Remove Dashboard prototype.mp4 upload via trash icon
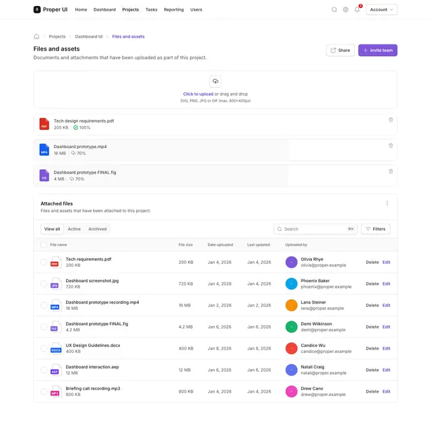The width and height of the screenshot is (431, 431). (x=391, y=145)
